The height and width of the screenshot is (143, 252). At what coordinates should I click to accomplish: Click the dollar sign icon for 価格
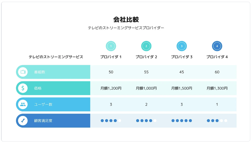23,88
